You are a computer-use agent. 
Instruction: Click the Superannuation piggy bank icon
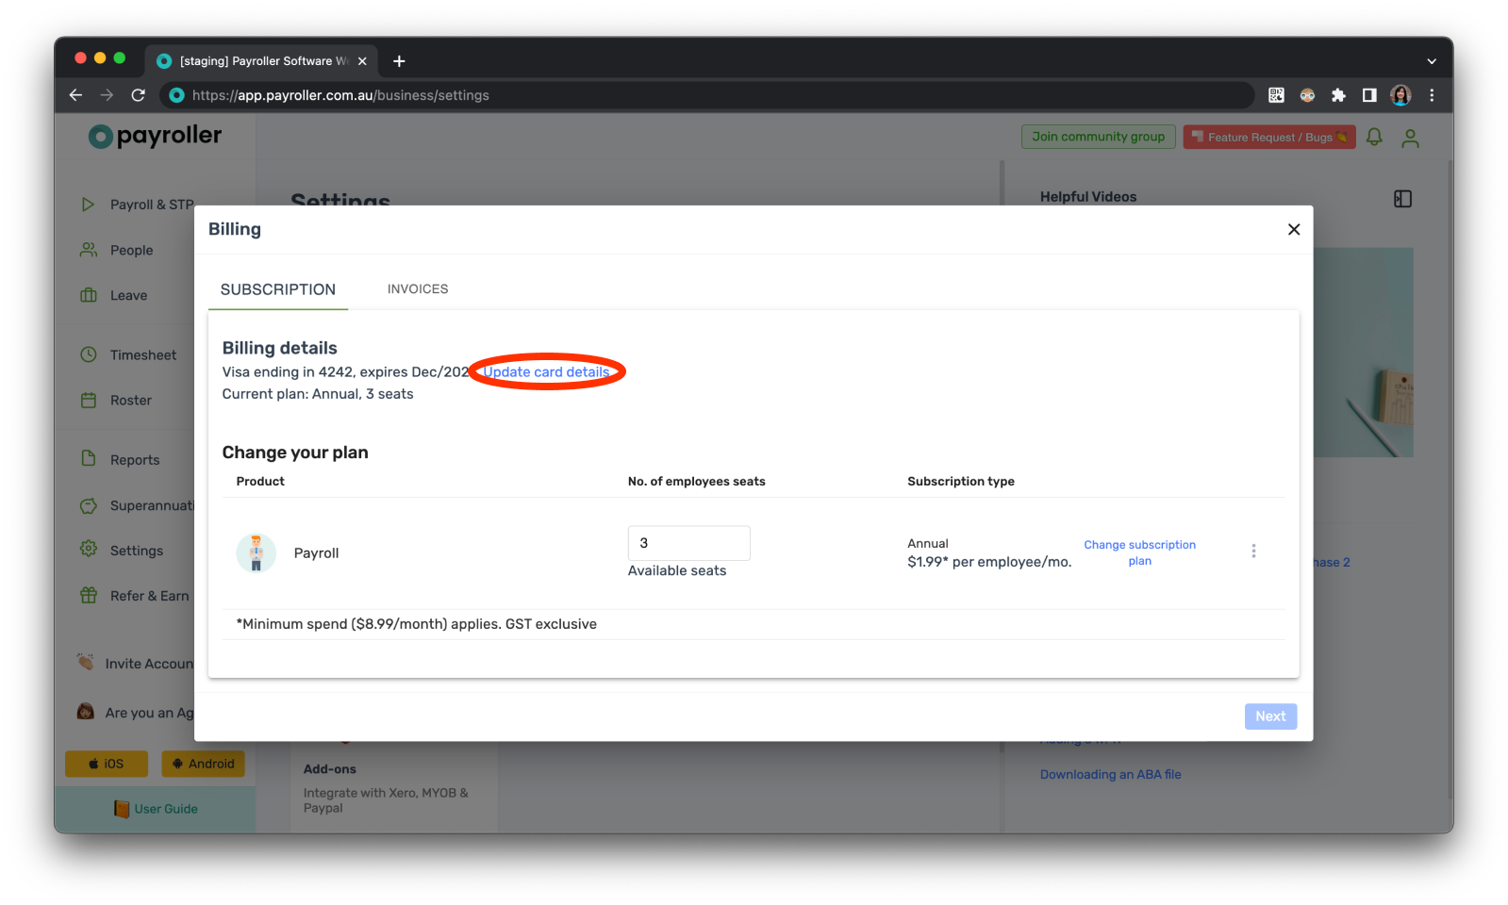(x=88, y=505)
